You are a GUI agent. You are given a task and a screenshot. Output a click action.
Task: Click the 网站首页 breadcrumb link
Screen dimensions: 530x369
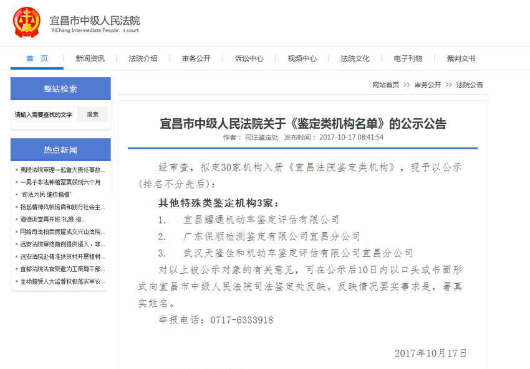tap(385, 85)
